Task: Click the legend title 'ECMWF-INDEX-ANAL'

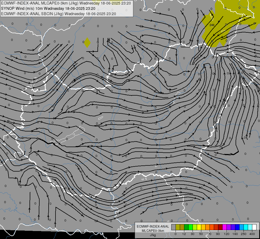Action: tap(153, 227)
